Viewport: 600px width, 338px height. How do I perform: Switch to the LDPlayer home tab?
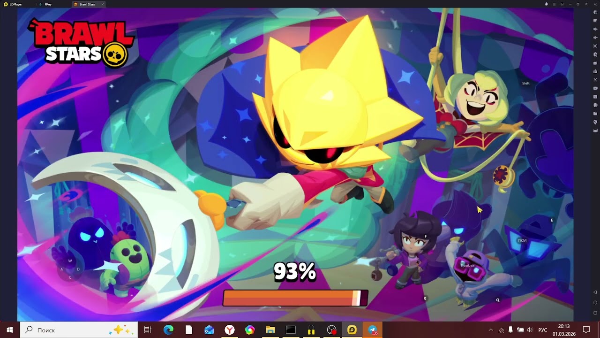click(x=13, y=4)
